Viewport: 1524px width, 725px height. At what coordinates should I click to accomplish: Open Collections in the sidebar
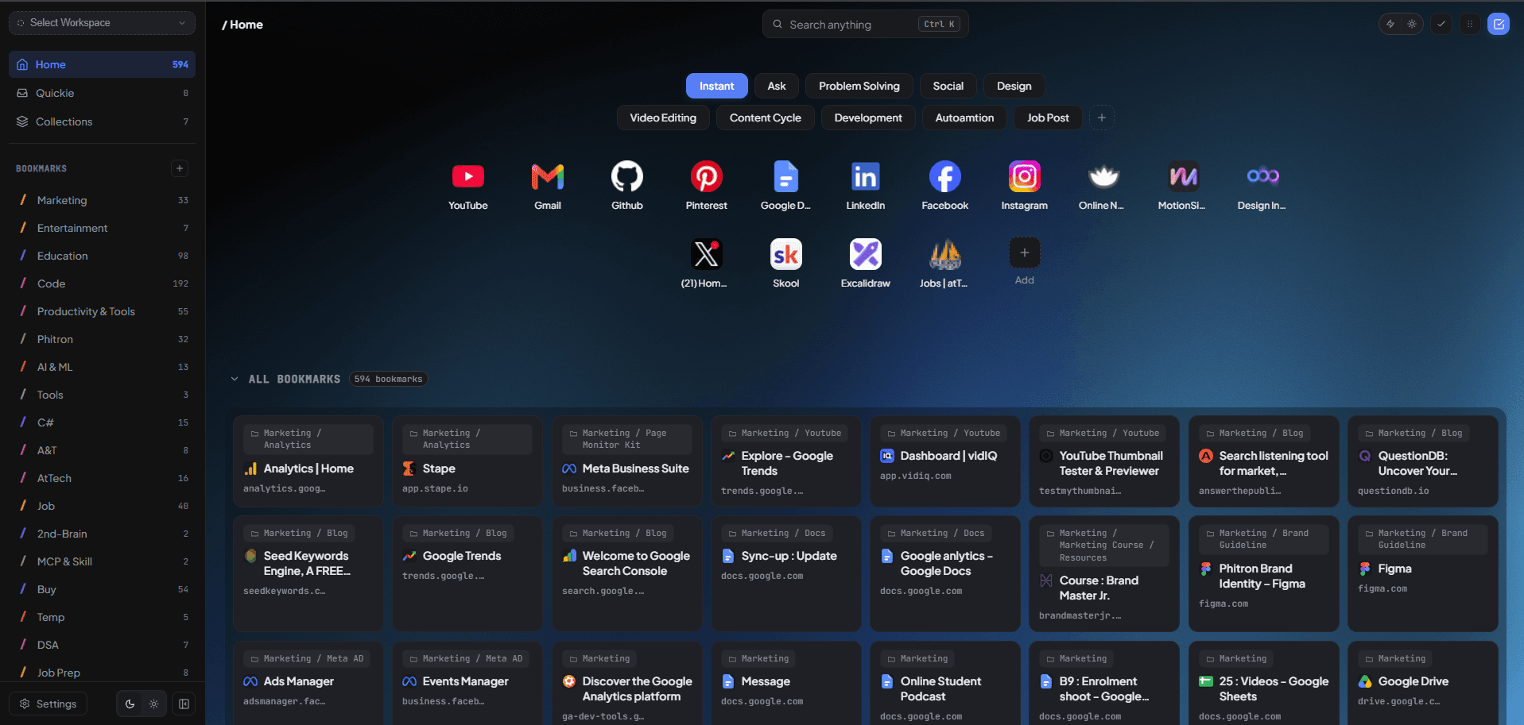tap(102, 121)
